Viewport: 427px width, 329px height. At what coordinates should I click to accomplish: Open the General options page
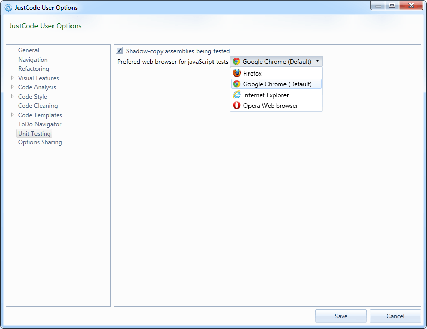tap(28, 50)
